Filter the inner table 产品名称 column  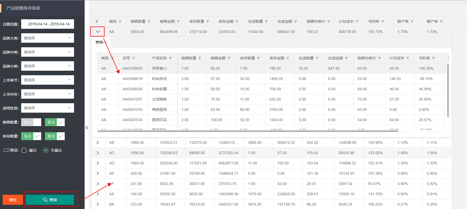170,58
